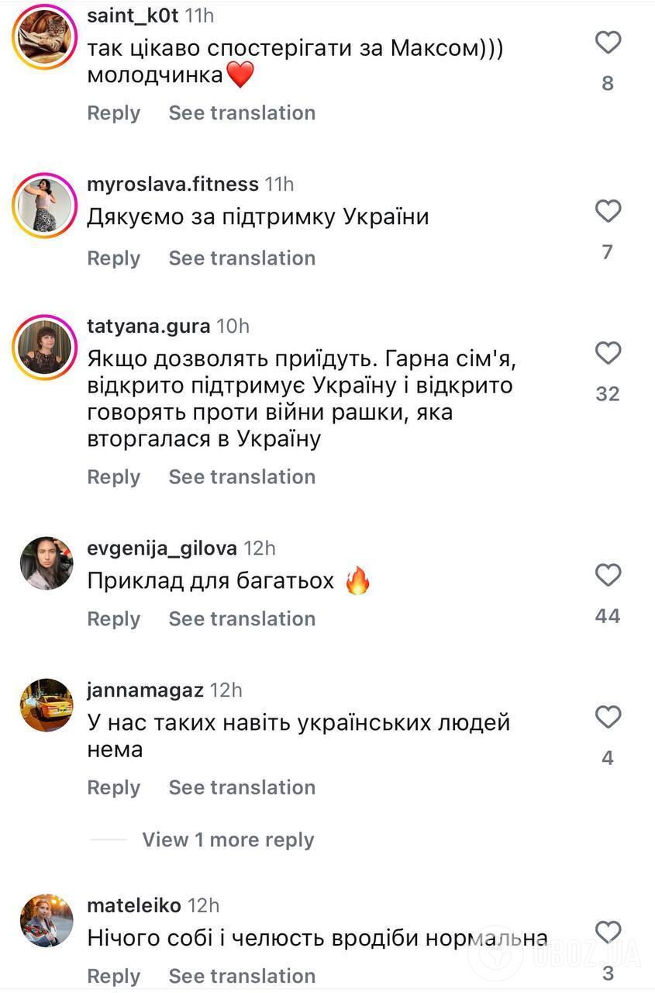View tatyana.gura's profile picture
Image resolution: width=655 pixels, height=993 pixels.
[x=44, y=346]
